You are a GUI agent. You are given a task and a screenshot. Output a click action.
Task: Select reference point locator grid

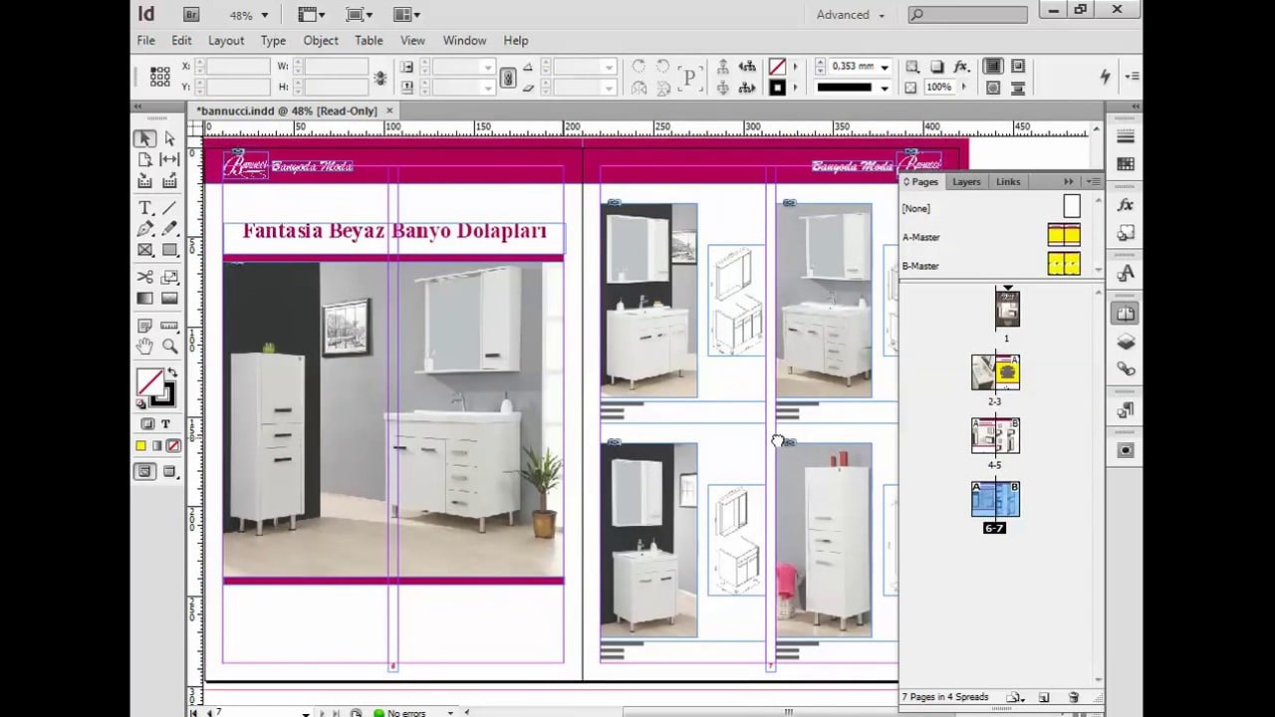click(x=160, y=77)
